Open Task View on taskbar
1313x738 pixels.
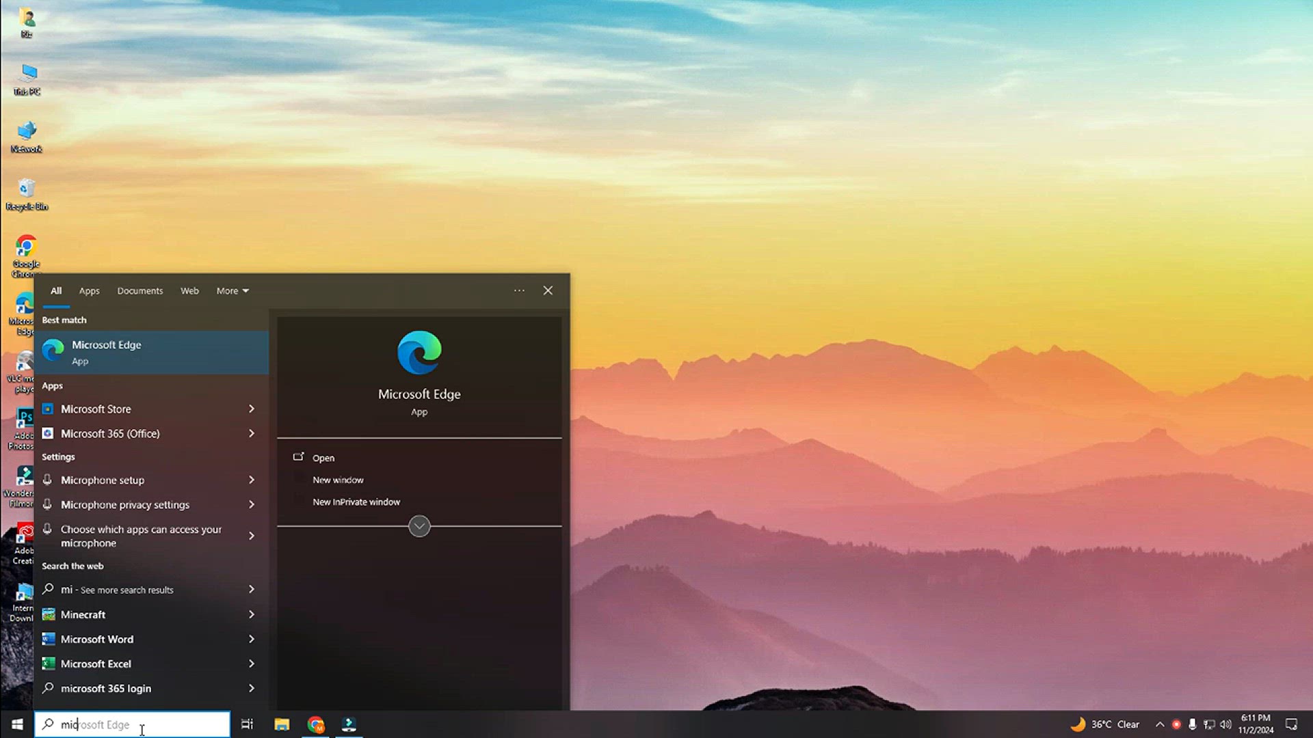pos(247,724)
